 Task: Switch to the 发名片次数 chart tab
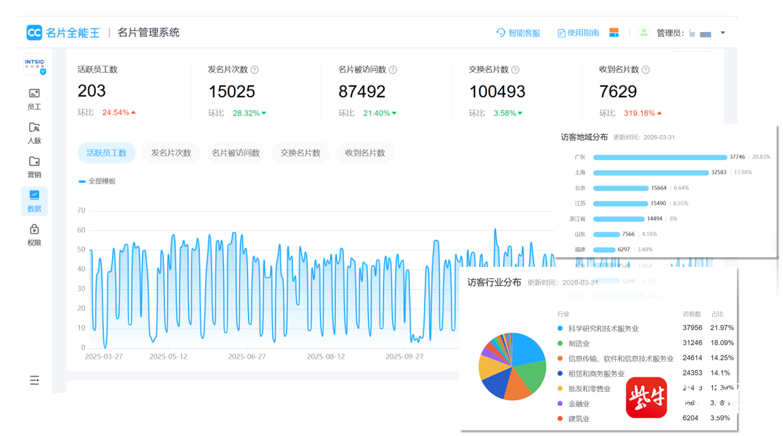(171, 153)
